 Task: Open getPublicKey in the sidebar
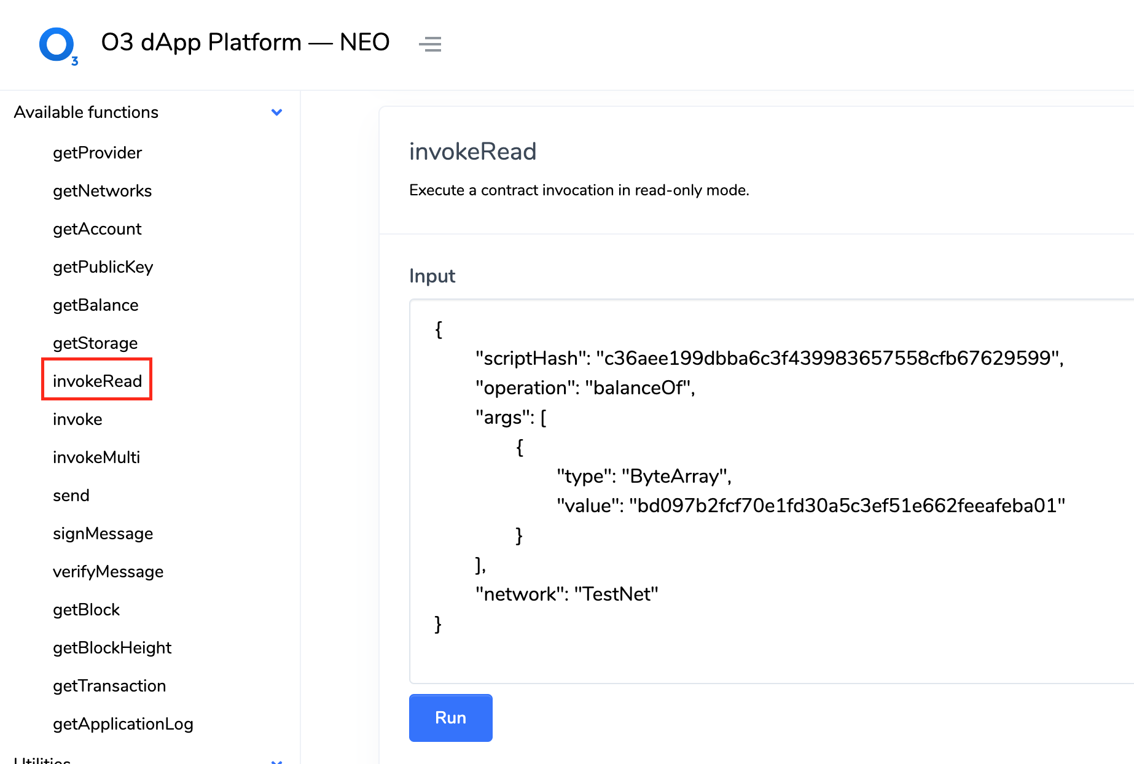103,267
